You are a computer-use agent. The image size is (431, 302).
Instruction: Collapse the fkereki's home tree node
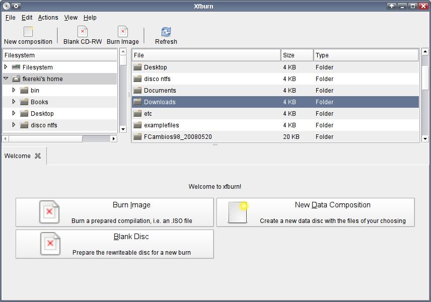tap(6, 79)
